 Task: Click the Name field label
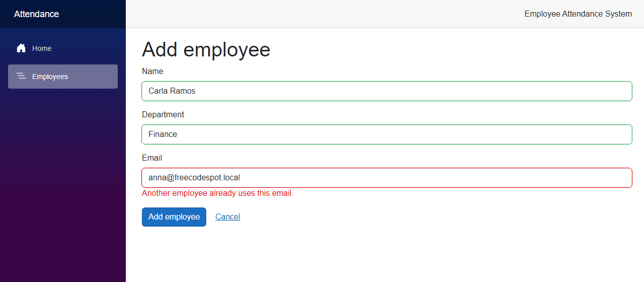click(152, 72)
